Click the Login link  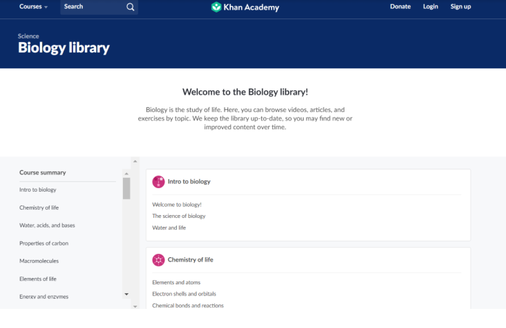(x=430, y=7)
